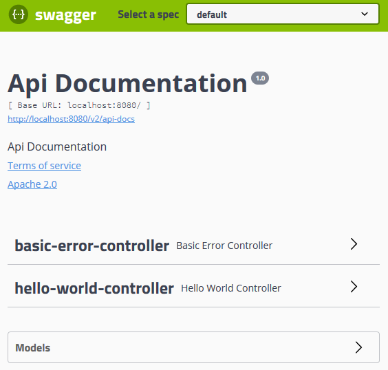388x370 pixels.
Task: Expand the hello-world-controller section
Action: coord(193,288)
